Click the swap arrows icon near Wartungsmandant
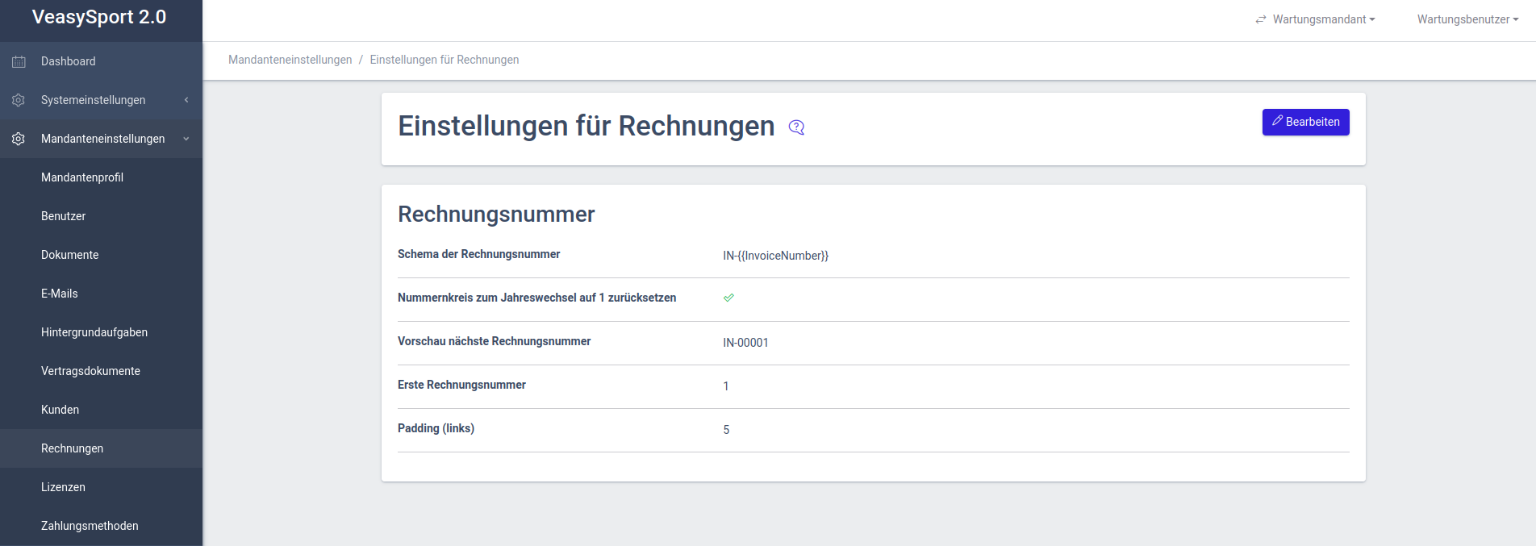This screenshot has height=546, width=1536. tap(1261, 19)
